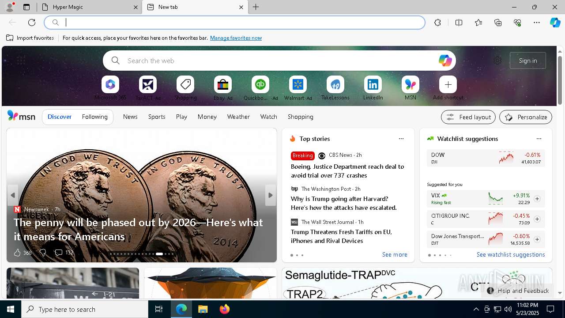Show hidden system tray icons
Screen dimensions: 565x318
(x=476, y=309)
